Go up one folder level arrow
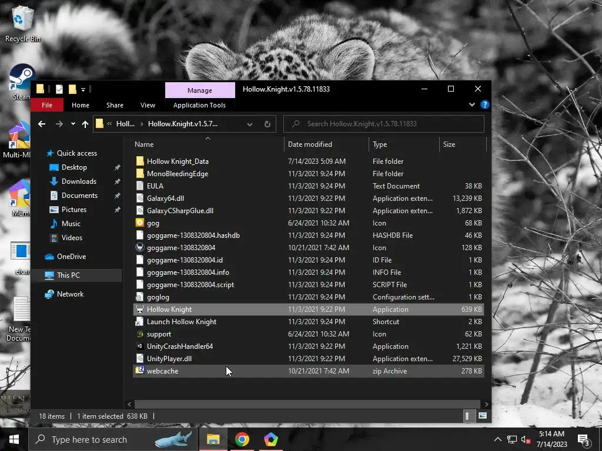The width and height of the screenshot is (602, 451). (x=85, y=124)
